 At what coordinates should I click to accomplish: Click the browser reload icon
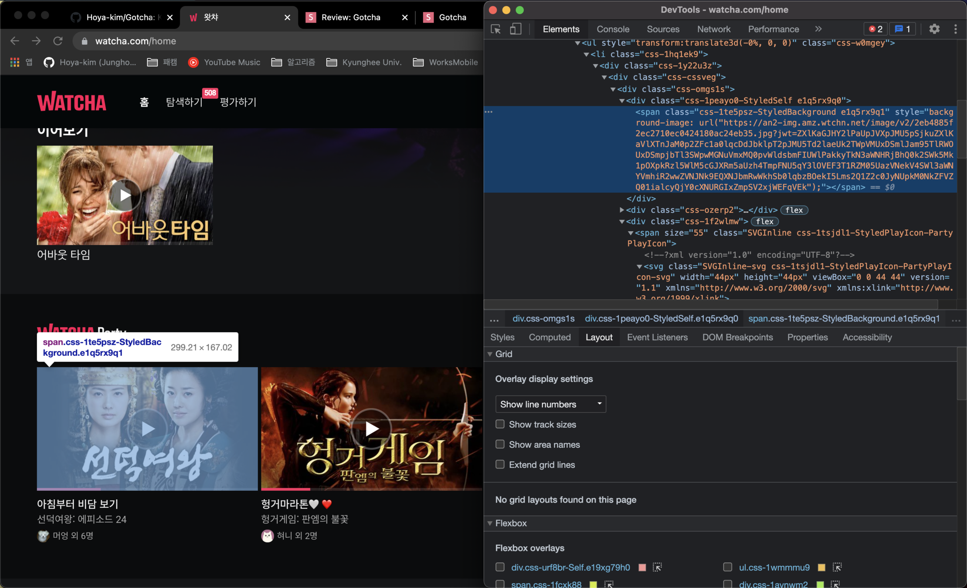point(58,41)
